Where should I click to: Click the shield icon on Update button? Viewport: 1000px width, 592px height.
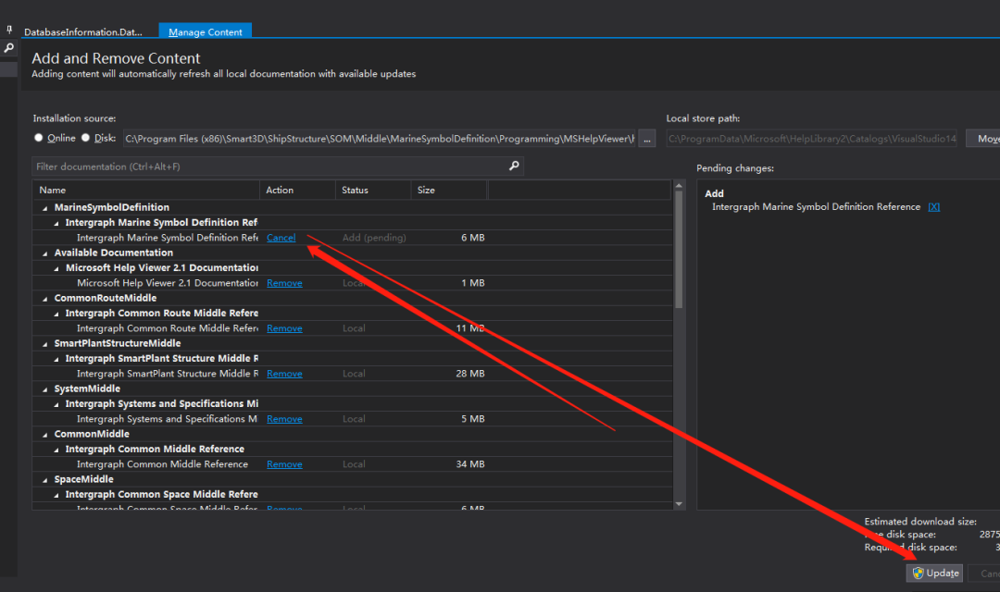tap(918, 573)
